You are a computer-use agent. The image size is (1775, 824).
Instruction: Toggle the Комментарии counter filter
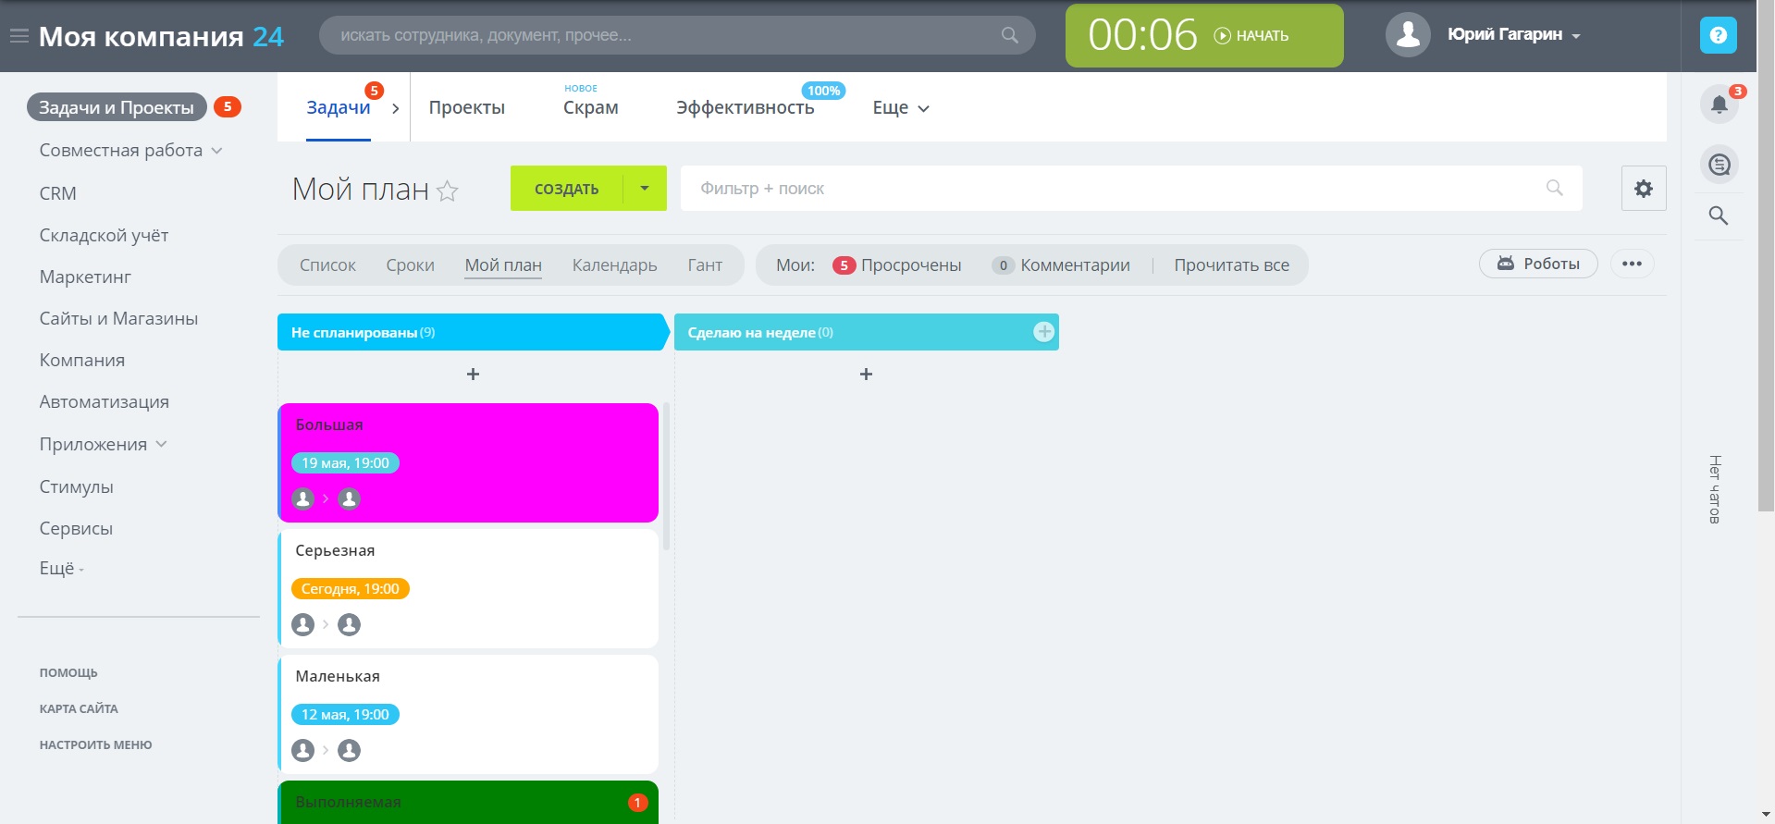1061,265
